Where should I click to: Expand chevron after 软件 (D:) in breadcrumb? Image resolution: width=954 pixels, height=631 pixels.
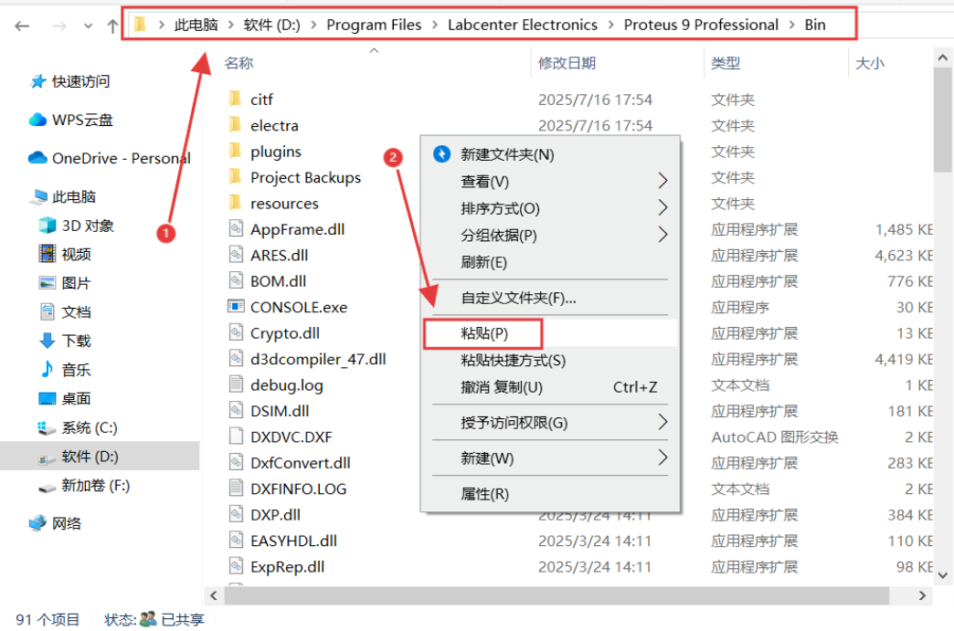313,25
